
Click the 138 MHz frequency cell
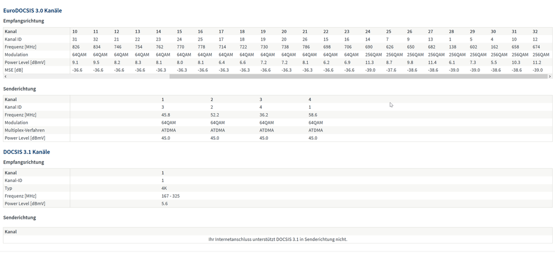pyautogui.click(x=453, y=47)
